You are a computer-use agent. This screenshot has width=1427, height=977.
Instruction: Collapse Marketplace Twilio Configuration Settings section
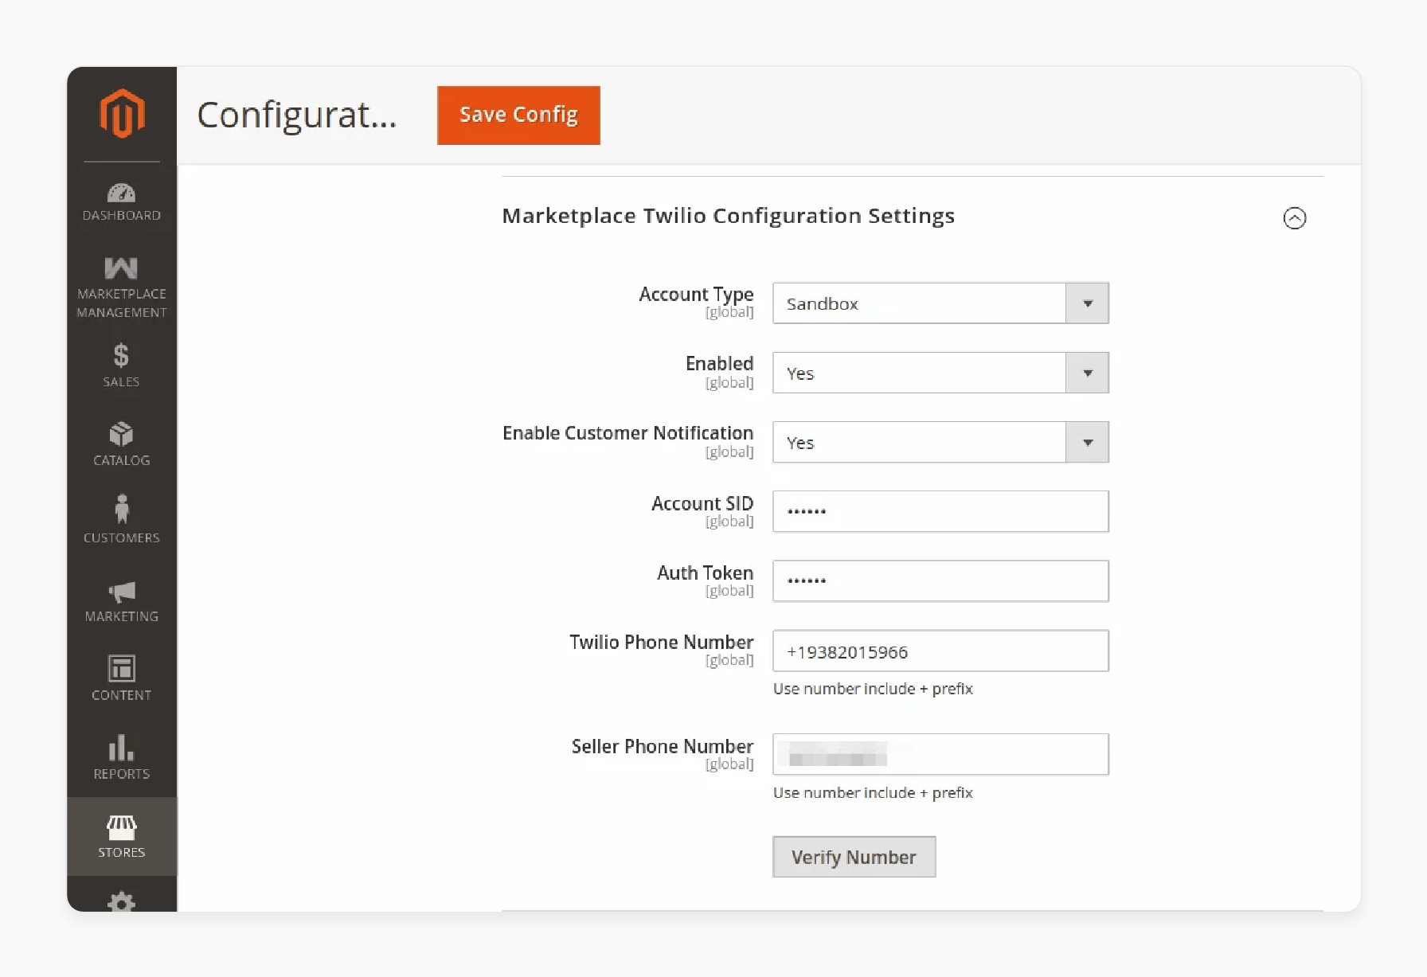1295,217
